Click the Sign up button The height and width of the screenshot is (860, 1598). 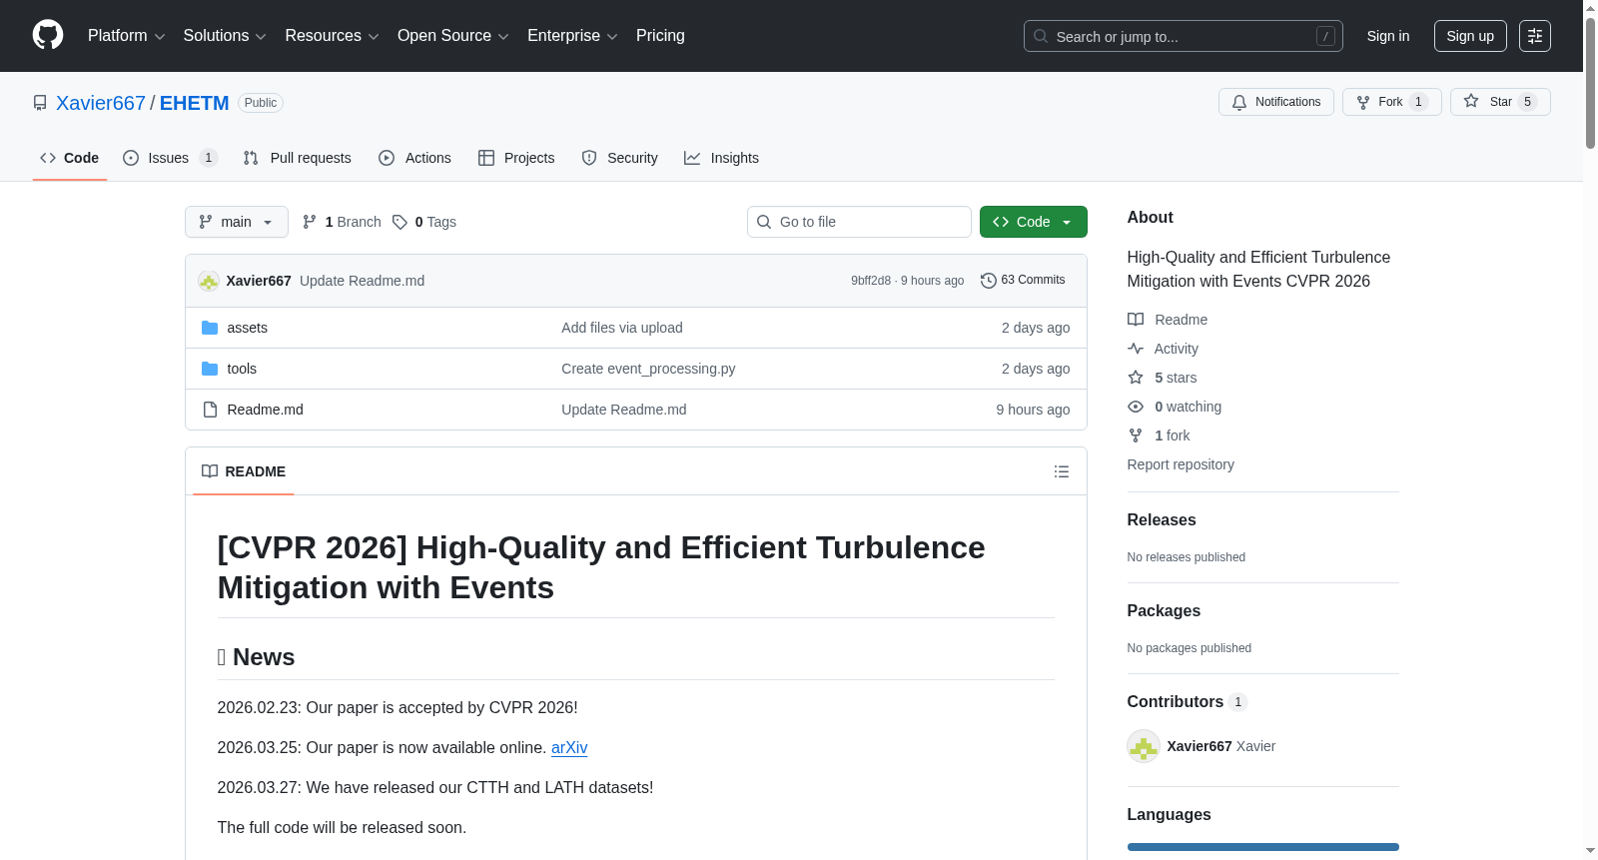coord(1470,36)
